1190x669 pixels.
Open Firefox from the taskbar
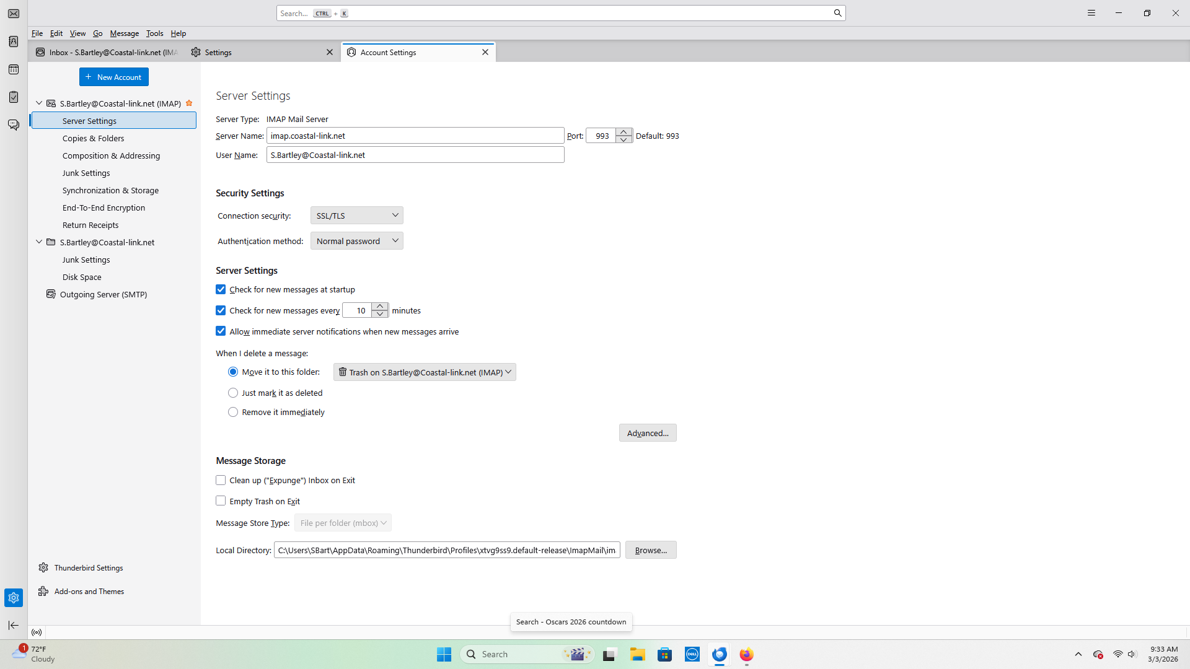coord(746,655)
